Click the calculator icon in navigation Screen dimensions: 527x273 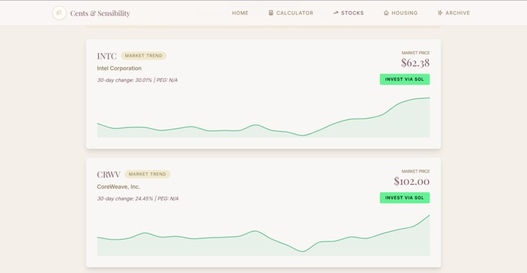click(x=271, y=13)
